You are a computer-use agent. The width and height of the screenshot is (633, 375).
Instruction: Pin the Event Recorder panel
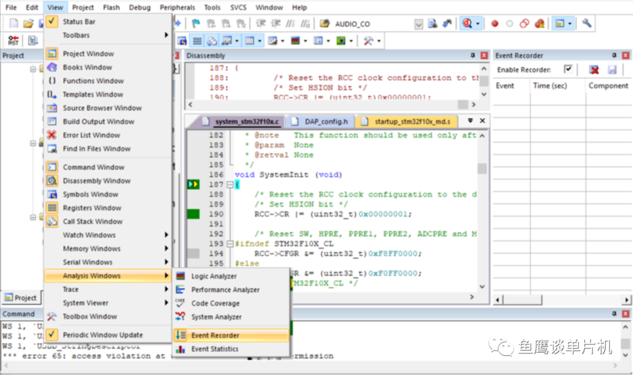pyautogui.click(x=614, y=55)
